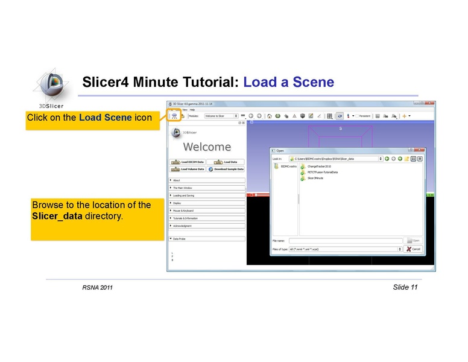Expand the Tutorials & Information section
The width and height of the screenshot is (468, 362).
(x=207, y=218)
